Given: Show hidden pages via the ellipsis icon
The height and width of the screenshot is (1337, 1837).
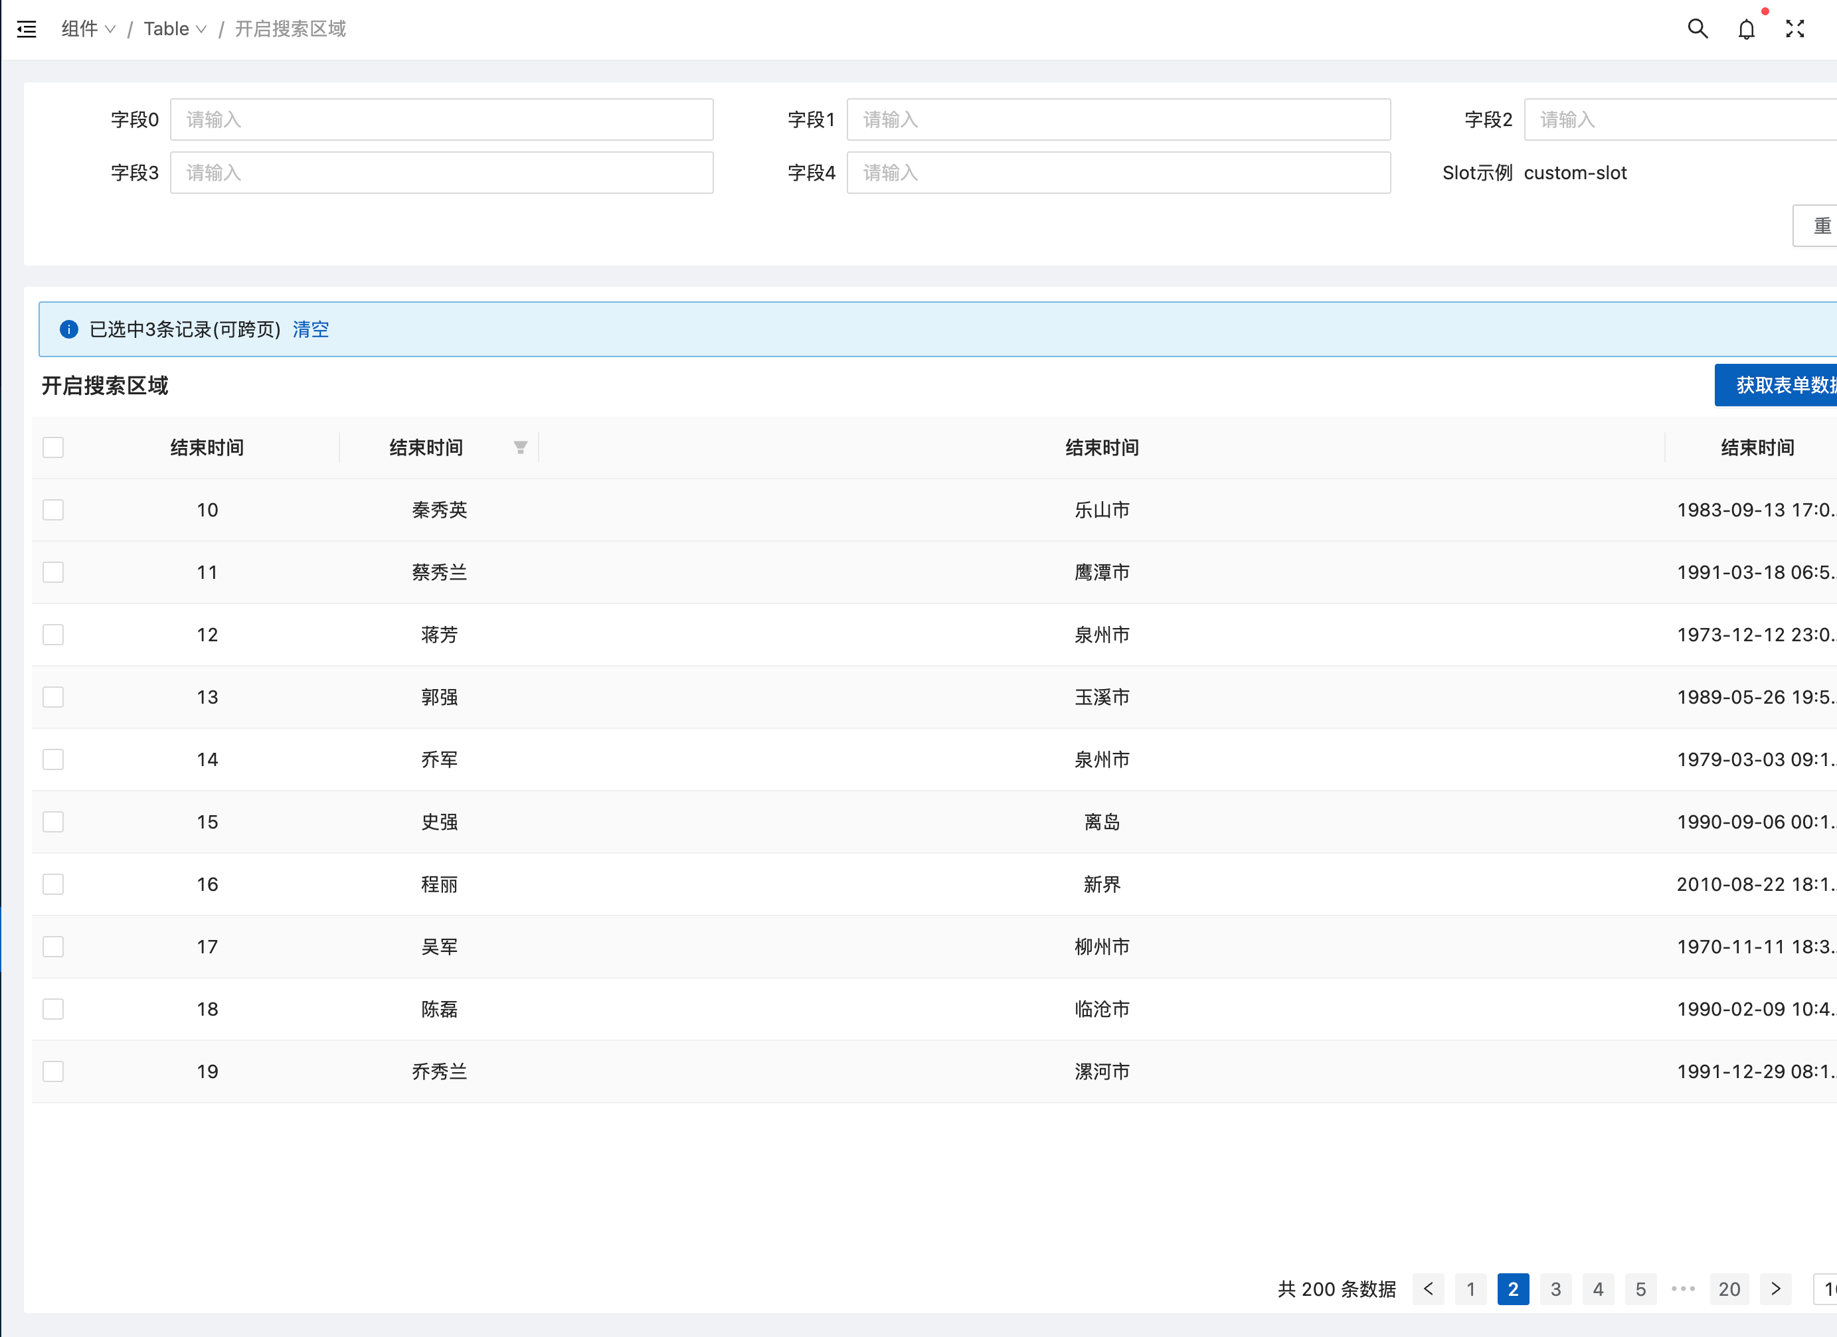Looking at the screenshot, I should [1684, 1289].
